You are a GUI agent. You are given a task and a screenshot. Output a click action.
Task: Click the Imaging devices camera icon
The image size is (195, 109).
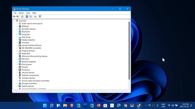20,51
